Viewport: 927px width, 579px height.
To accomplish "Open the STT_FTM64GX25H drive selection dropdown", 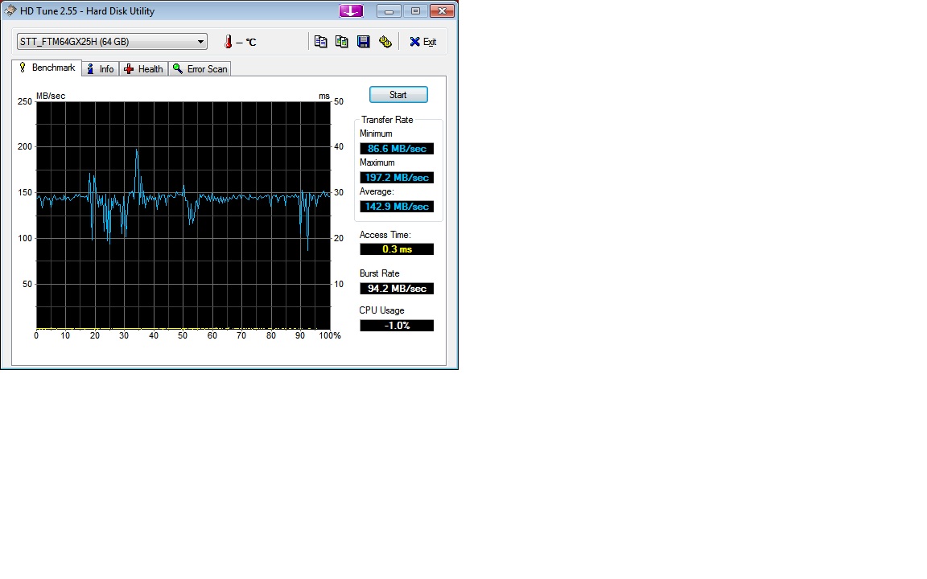I will click(112, 41).
